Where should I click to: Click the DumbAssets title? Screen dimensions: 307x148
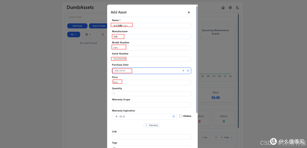coord(80,7)
